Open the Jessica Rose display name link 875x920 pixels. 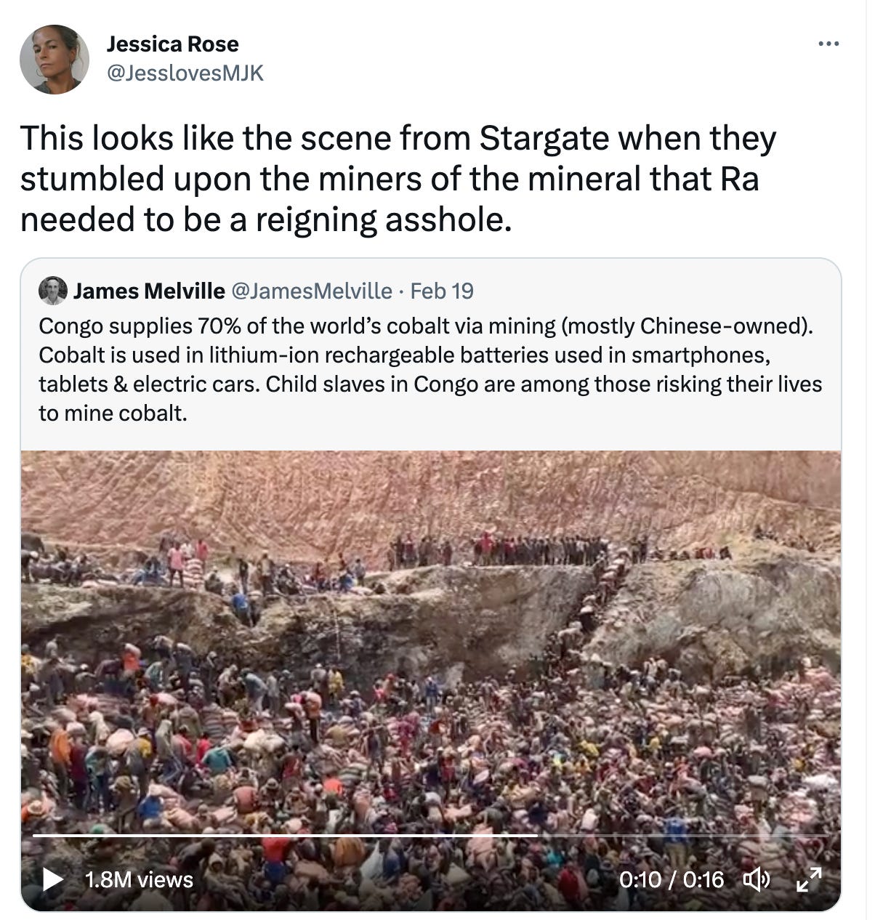(172, 44)
